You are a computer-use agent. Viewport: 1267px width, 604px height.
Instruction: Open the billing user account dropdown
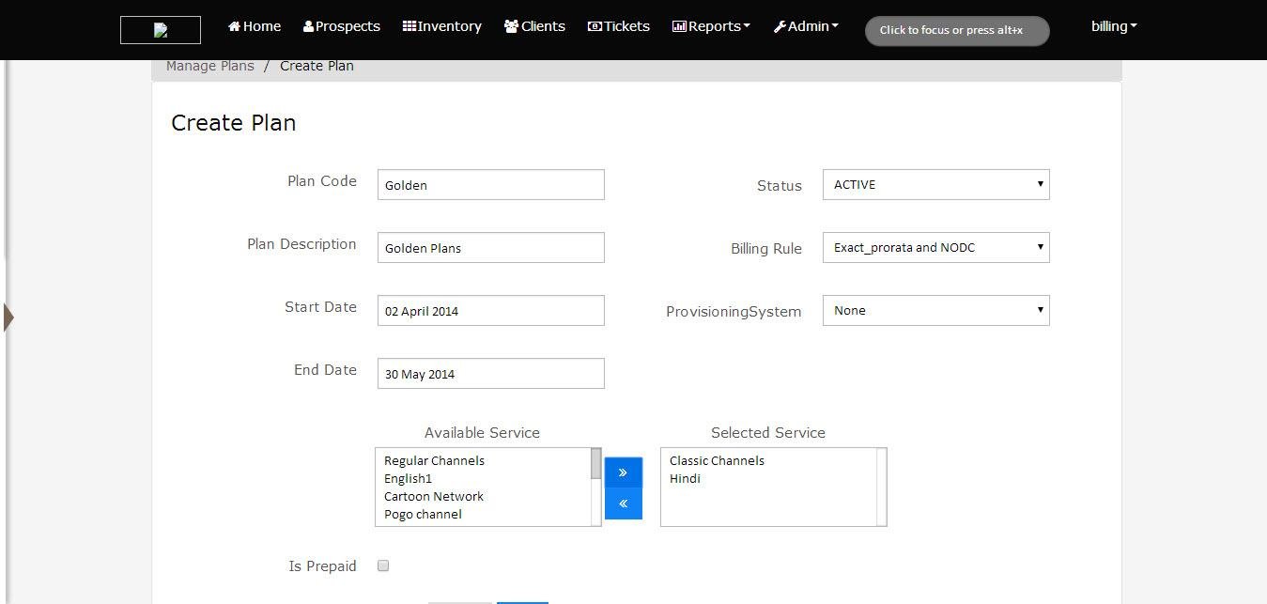(x=1112, y=26)
